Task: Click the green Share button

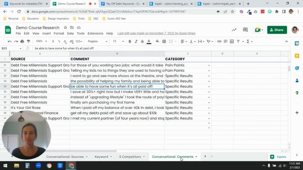Action: pyautogui.click(x=277, y=30)
